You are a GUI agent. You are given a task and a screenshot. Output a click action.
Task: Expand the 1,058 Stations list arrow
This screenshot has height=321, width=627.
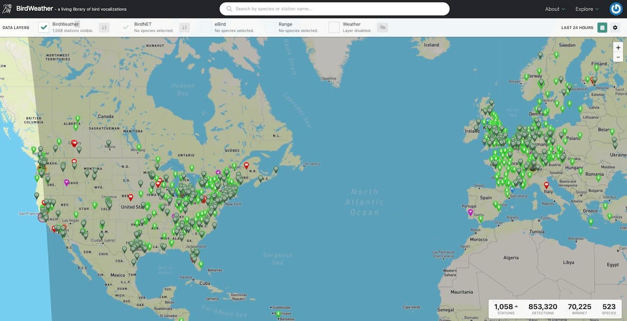coord(516,306)
